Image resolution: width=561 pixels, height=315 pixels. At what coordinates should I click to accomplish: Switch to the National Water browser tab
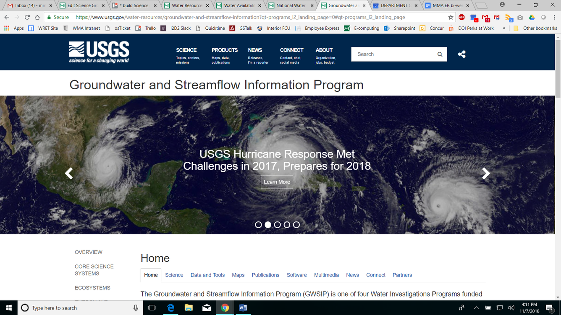291,5
